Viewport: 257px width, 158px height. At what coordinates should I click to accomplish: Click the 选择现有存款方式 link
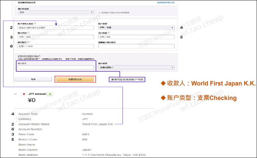point(166,3)
